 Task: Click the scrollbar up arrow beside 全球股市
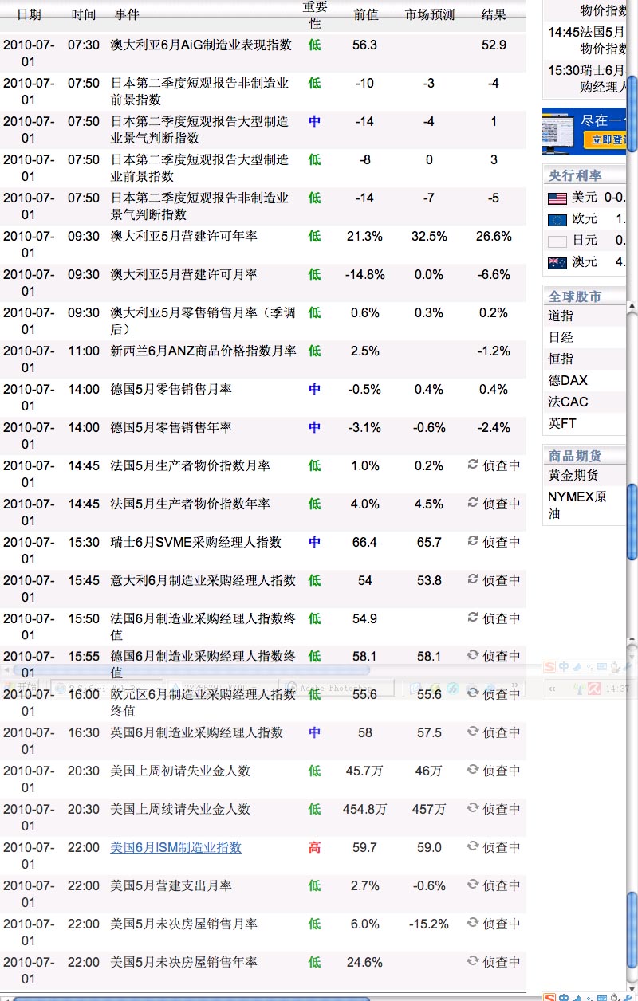(632, 307)
